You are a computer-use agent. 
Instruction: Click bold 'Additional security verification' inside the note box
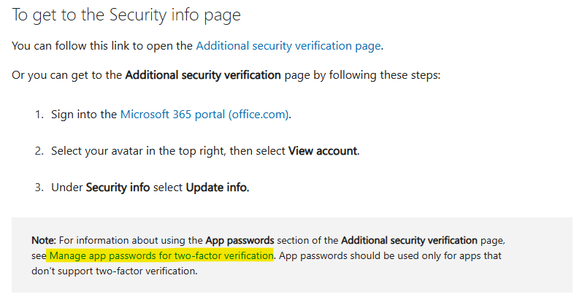click(x=409, y=241)
